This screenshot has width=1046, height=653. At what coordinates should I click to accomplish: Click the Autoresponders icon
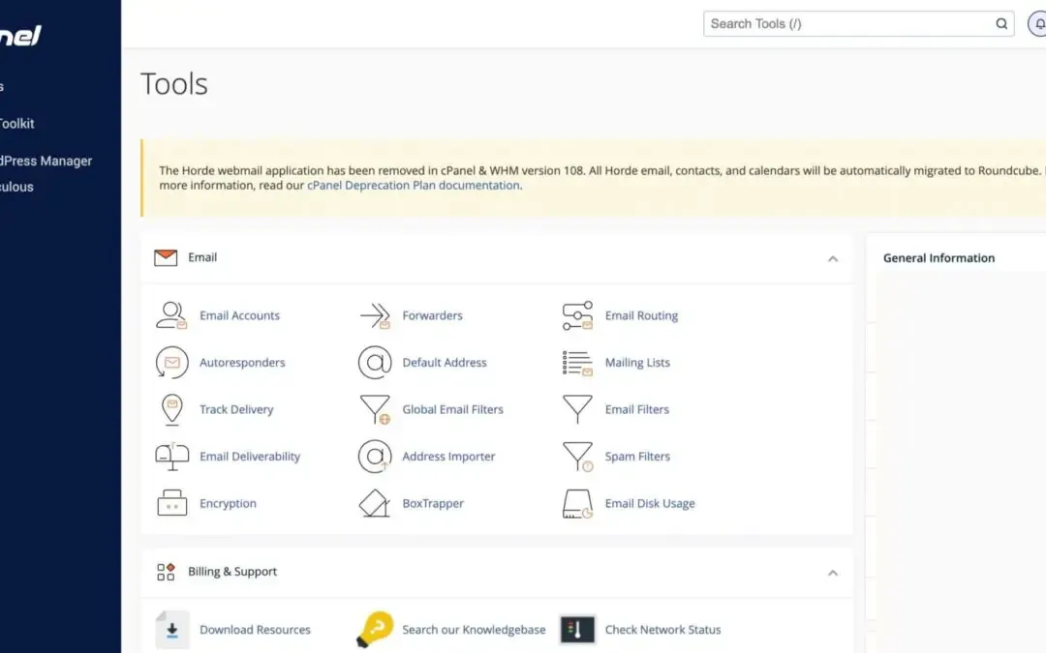(171, 362)
